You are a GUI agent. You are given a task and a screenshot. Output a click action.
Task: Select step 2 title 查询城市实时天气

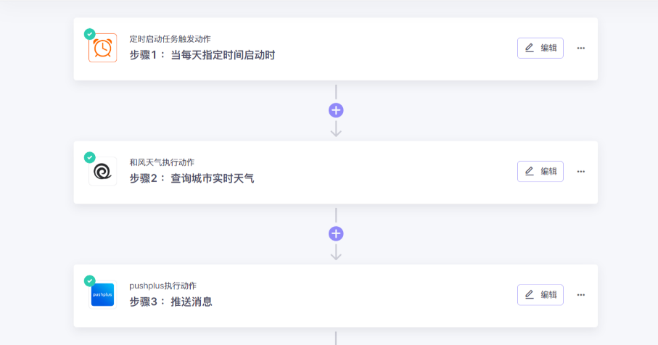click(x=212, y=178)
